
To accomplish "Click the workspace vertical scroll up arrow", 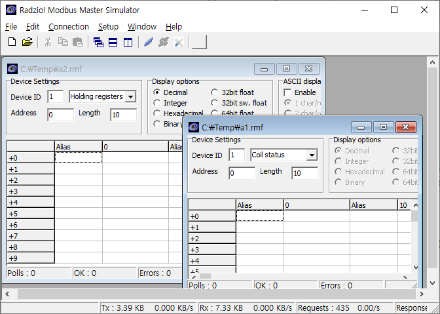I will pos(432,62).
